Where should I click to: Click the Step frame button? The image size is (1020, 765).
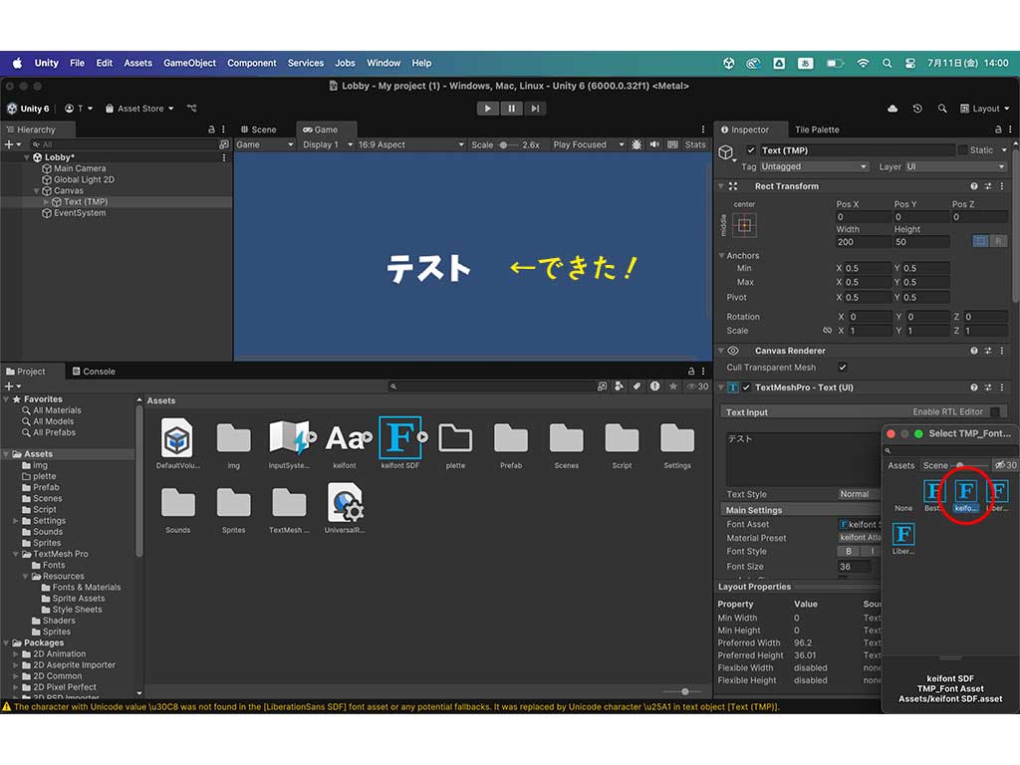(x=535, y=109)
